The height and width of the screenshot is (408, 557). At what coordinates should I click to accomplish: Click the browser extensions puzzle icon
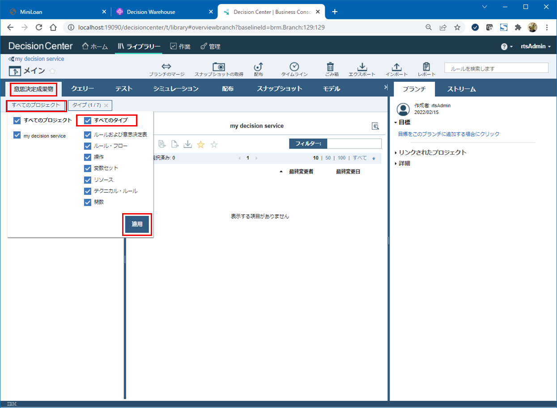coord(518,27)
